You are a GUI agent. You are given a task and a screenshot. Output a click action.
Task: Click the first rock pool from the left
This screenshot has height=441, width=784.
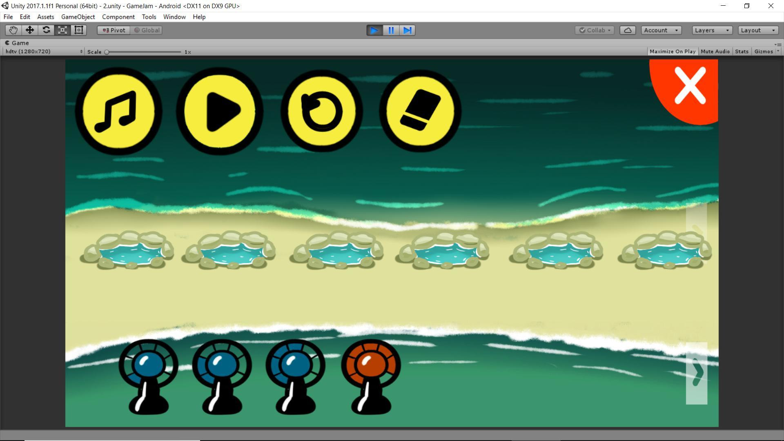127,250
